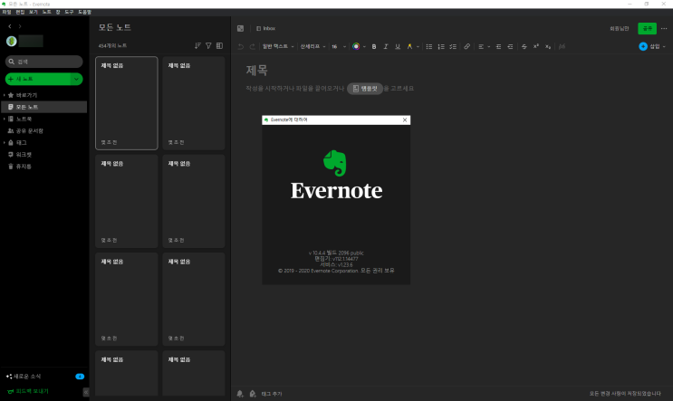This screenshot has height=401, width=673.
Task: Decrease the paragraph indent
Action: [510, 46]
